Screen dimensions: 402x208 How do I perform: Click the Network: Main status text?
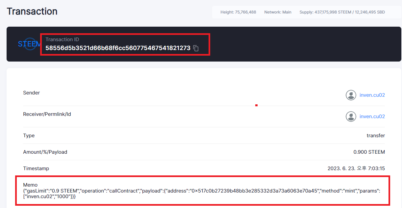coord(278,12)
